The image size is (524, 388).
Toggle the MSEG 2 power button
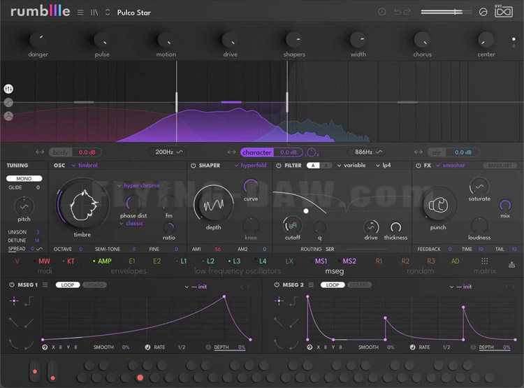pyautogui.click(x=277, y=285)
